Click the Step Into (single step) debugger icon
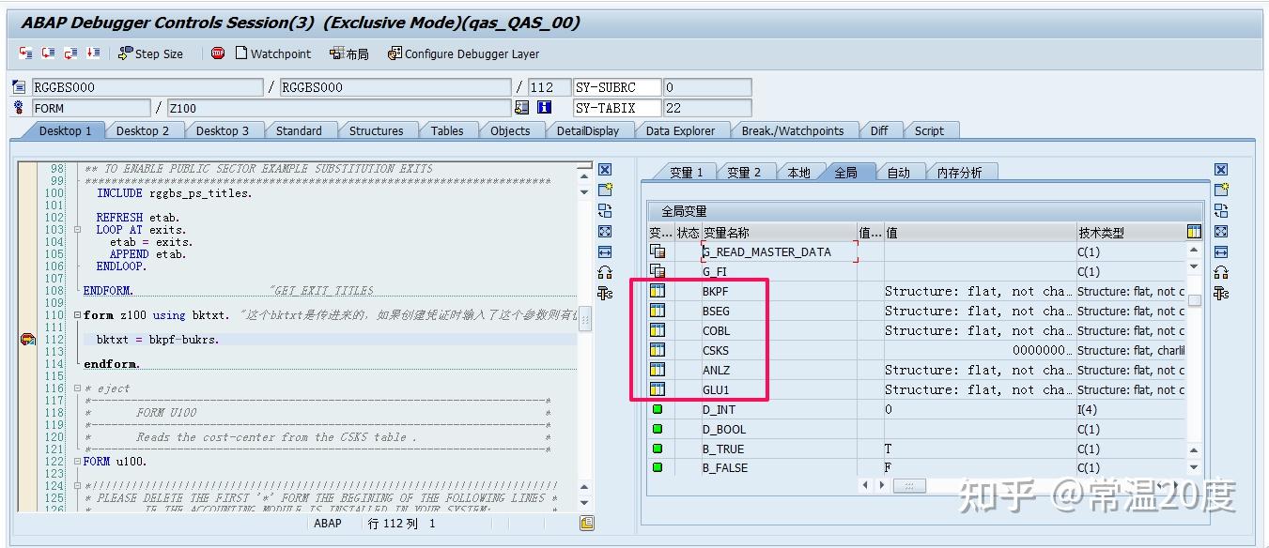 (26, 53)
